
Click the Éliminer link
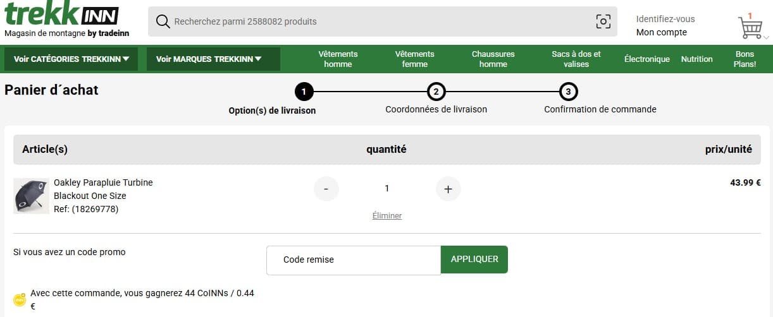[386, 216]
